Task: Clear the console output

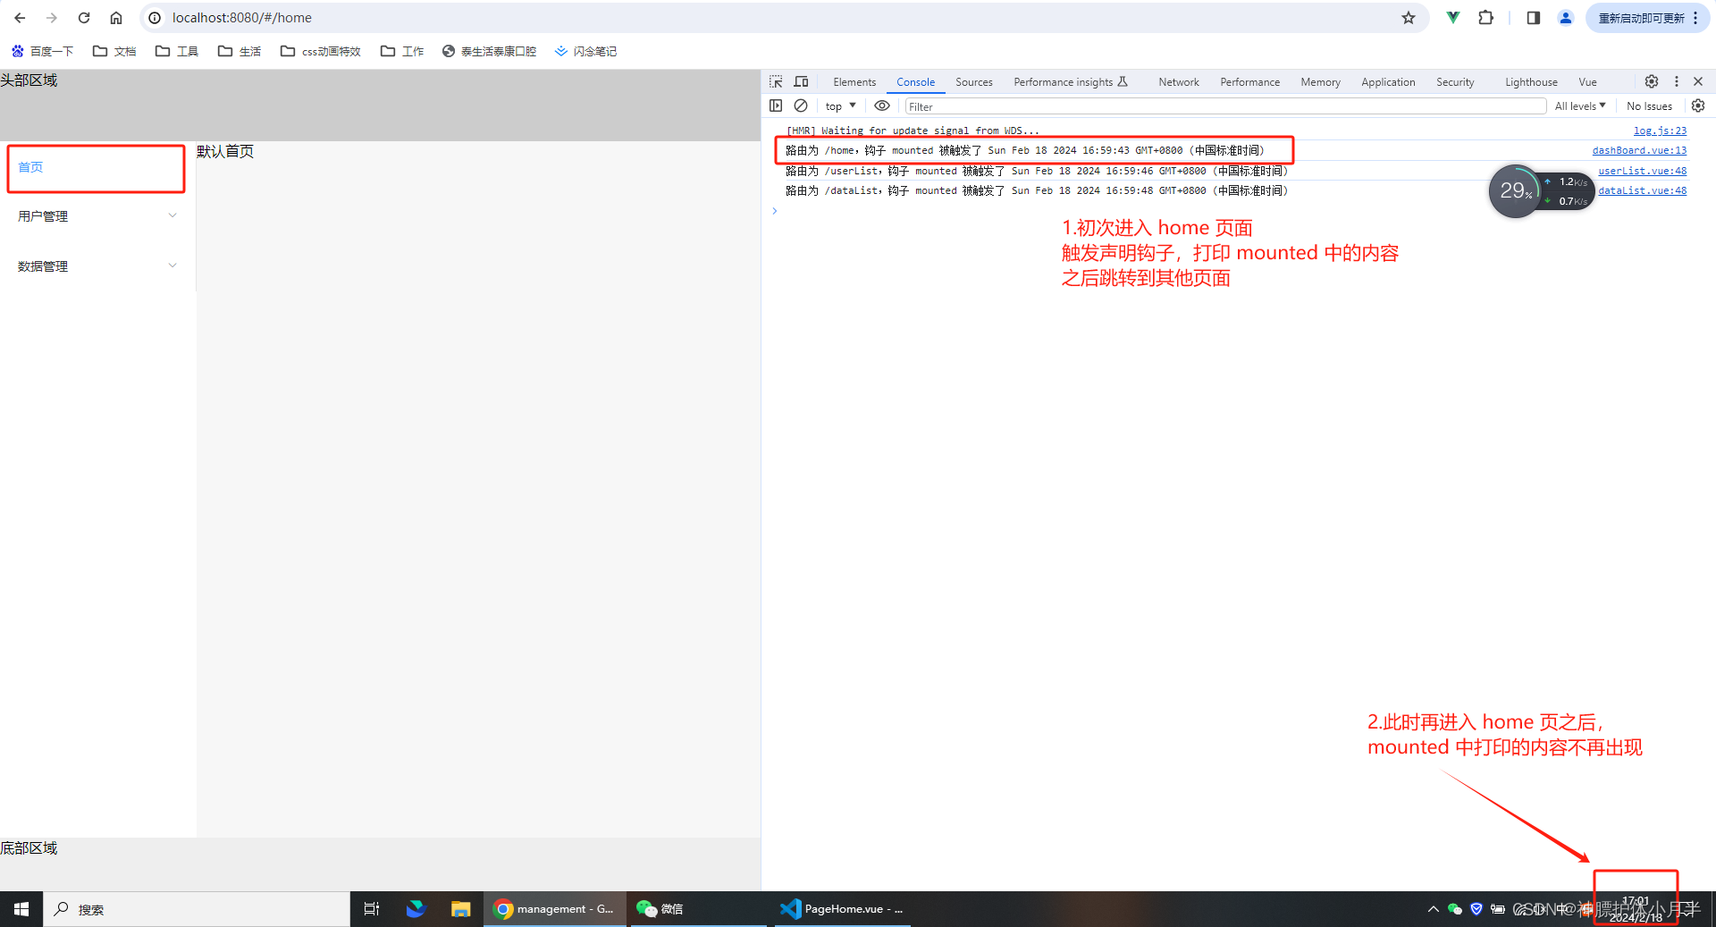Action: [x=801, y=105]
